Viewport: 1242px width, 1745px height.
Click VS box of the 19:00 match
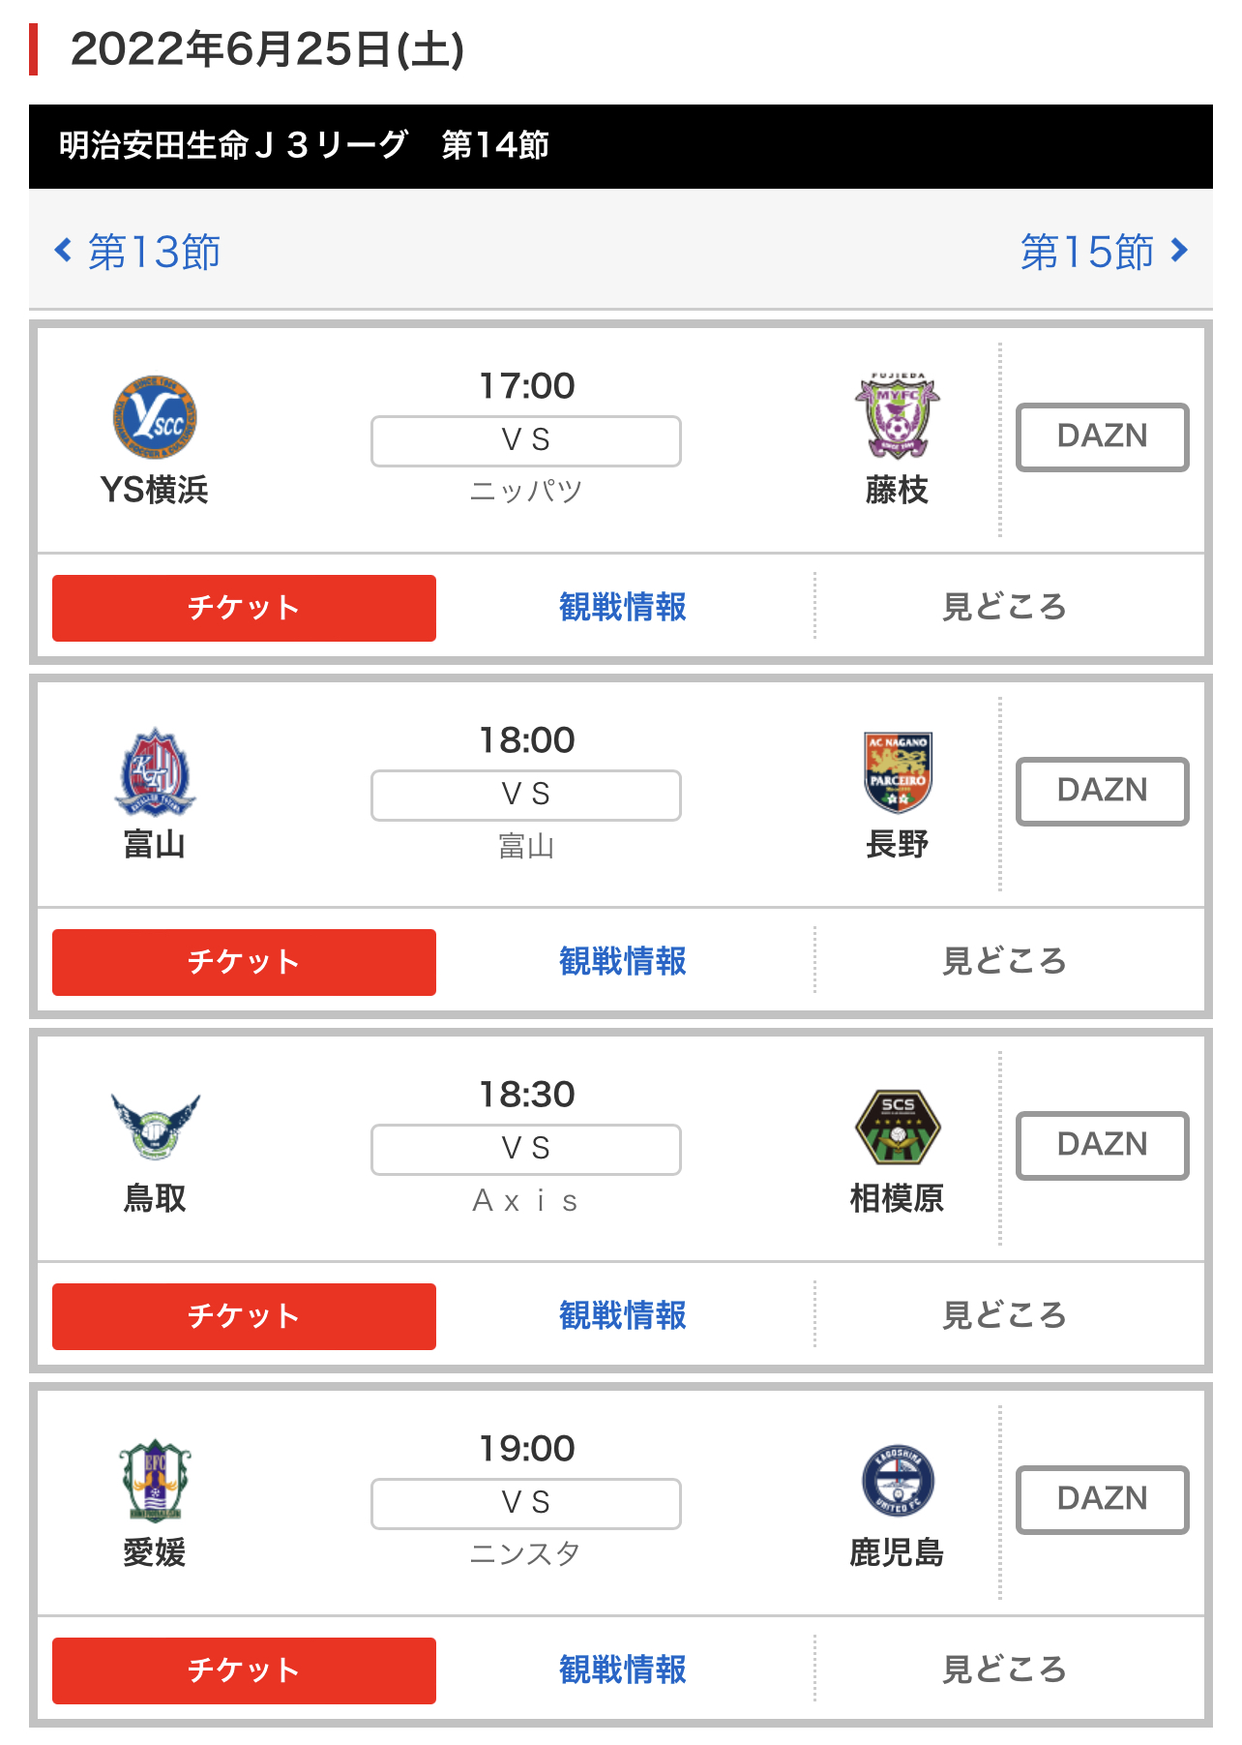pyautogui.click(x=526, y=1503)
